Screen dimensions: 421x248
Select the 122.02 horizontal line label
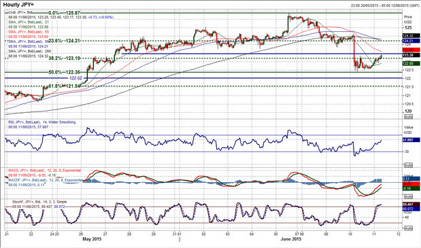click(x=75, y=78)
